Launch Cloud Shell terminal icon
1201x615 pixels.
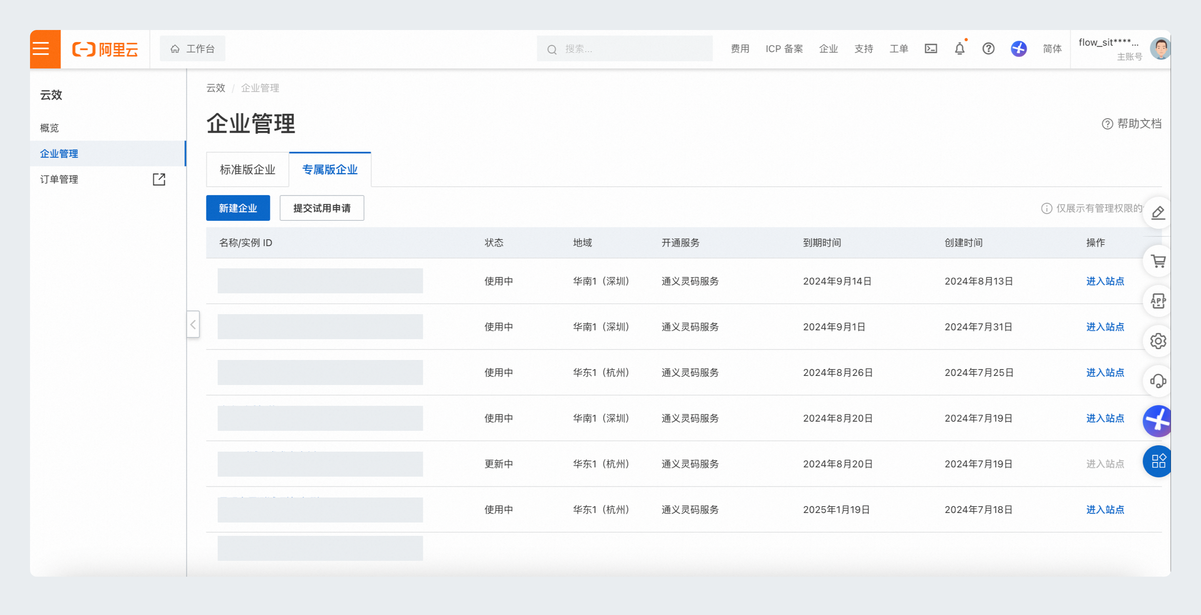pos(931,48)
